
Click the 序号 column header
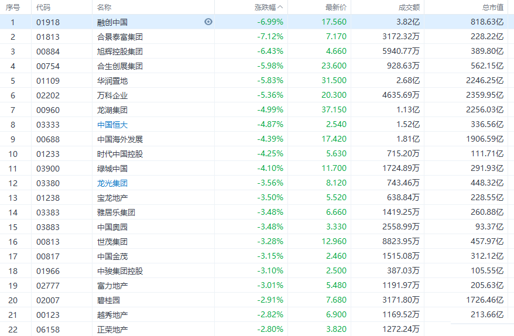pyautogui.click(x=13, y=7)
